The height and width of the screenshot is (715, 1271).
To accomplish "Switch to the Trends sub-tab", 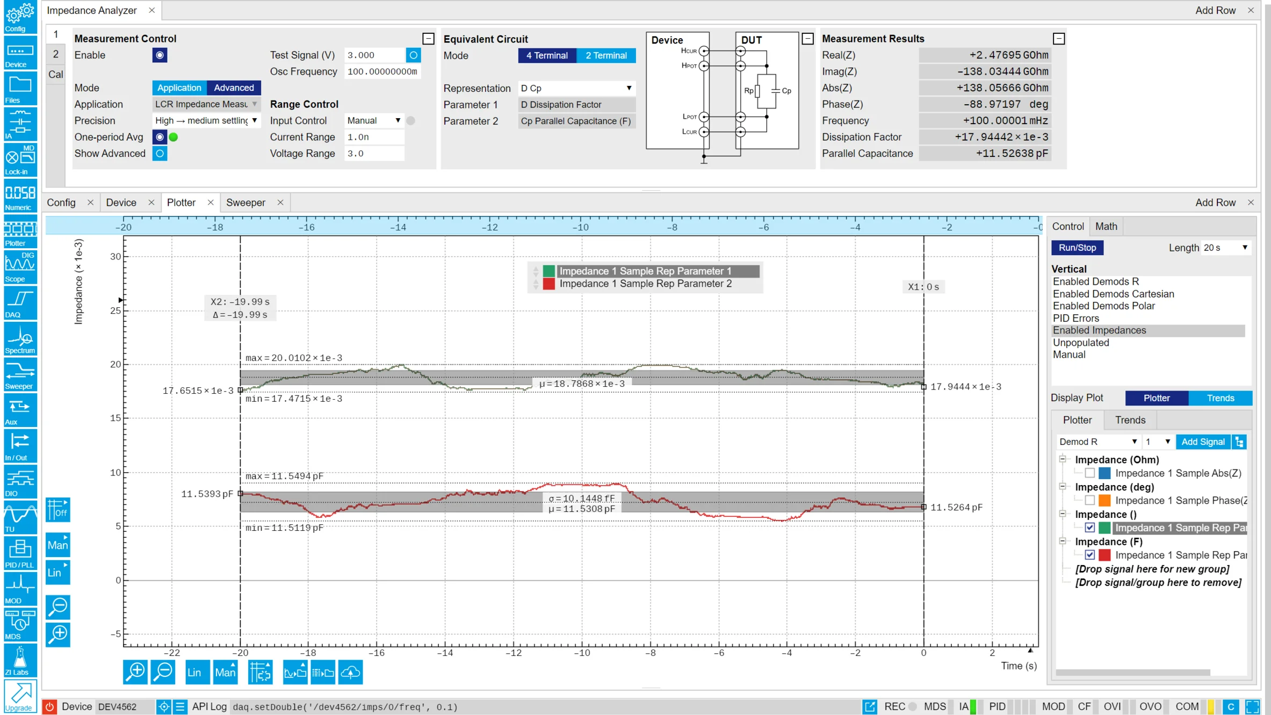I will [x=1130, y=420].
